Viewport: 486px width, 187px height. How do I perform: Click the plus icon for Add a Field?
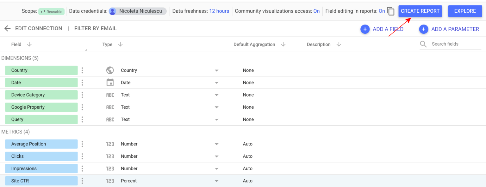(365, 29)
